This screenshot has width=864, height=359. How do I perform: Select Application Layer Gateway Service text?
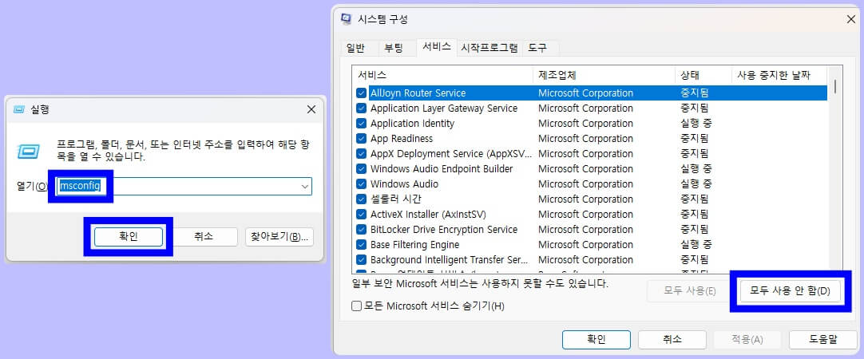pos(443,108)
